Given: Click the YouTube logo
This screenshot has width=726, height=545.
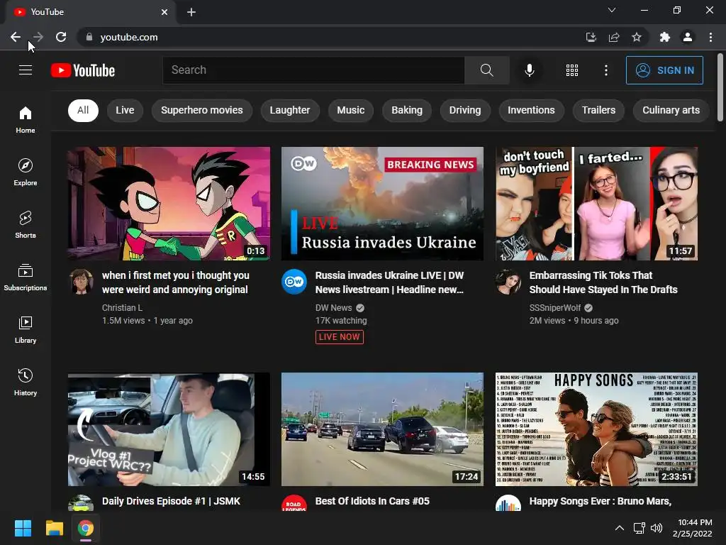Looking at the screenshot, I should click(x=83, y=70).
